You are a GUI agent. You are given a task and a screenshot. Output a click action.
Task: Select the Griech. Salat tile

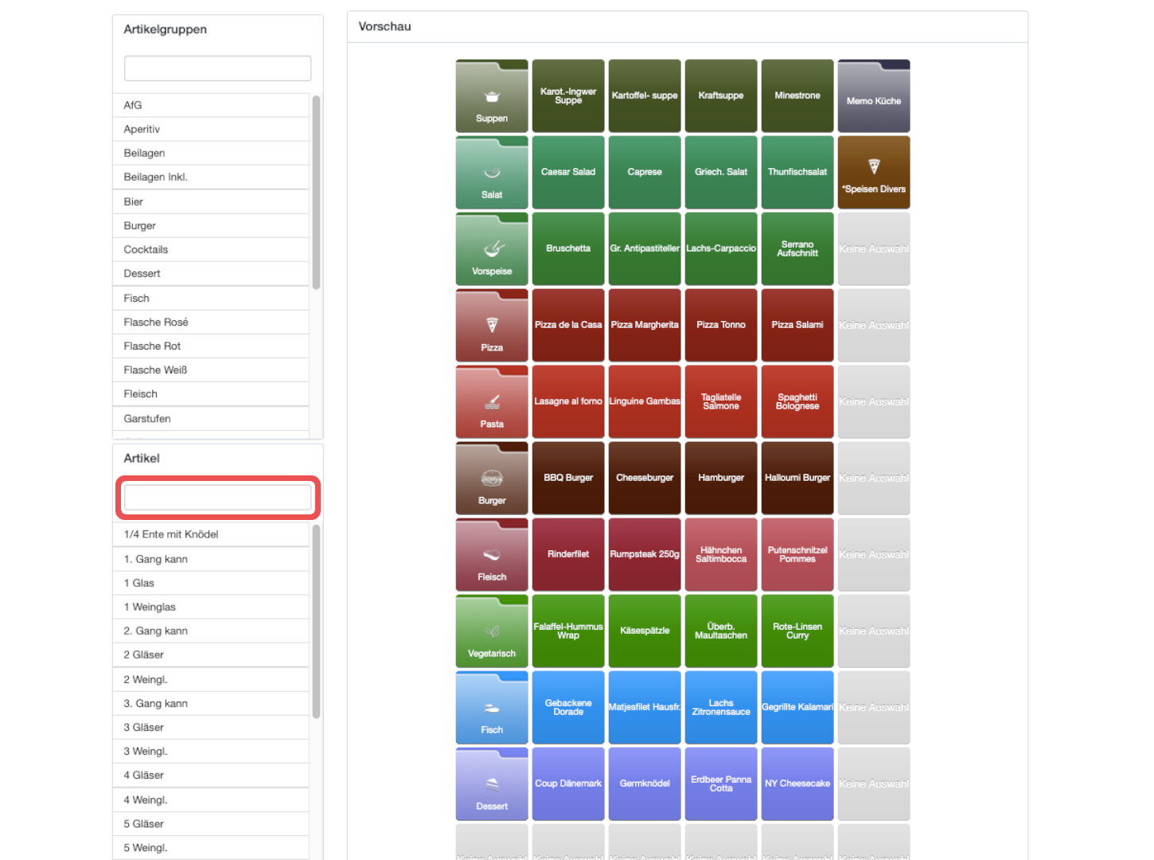pyautogui.click(x=721, y=172)
